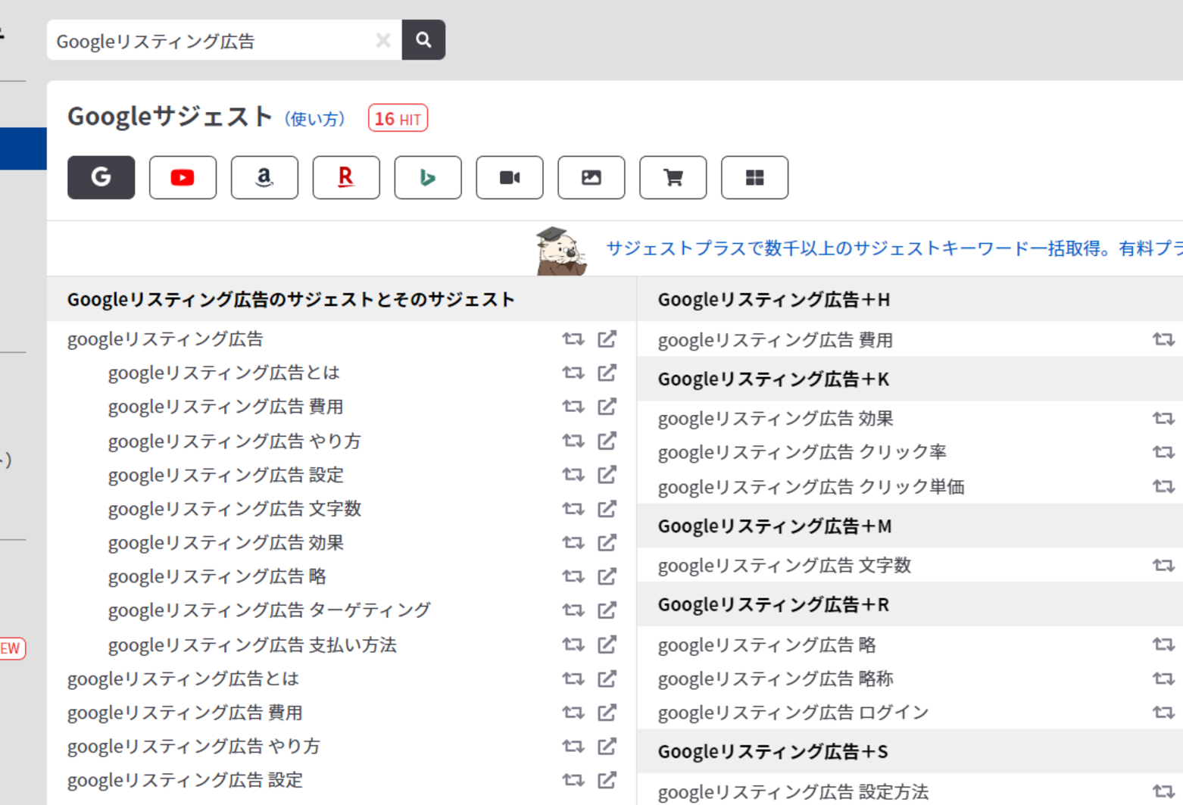The width and height of the screenshot is (1183, 805).
Task: Switch to the YouTube suggest source
Action: point(183,178)
